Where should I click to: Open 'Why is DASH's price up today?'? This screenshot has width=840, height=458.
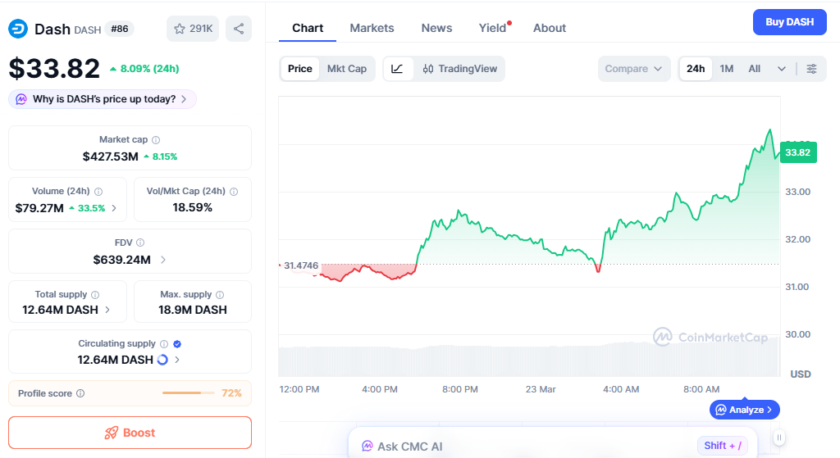coord(103,99)
